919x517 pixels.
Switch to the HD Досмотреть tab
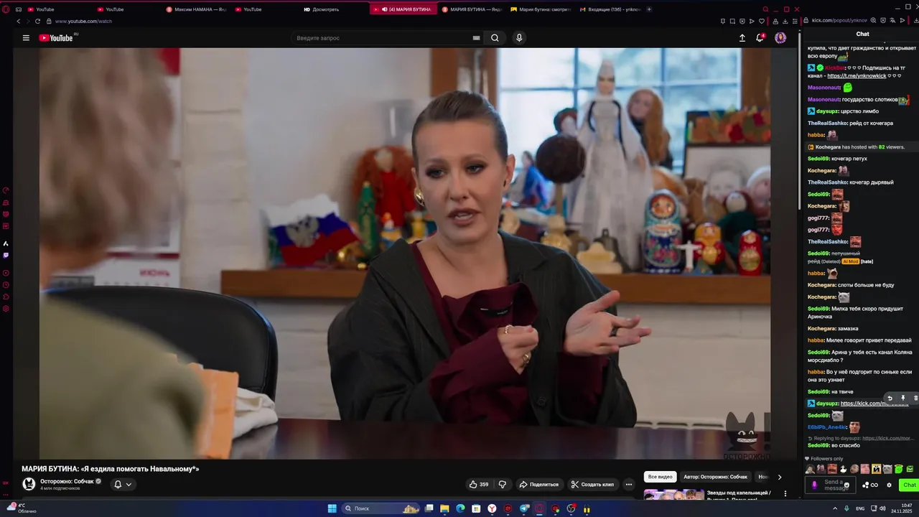point(322,9)
